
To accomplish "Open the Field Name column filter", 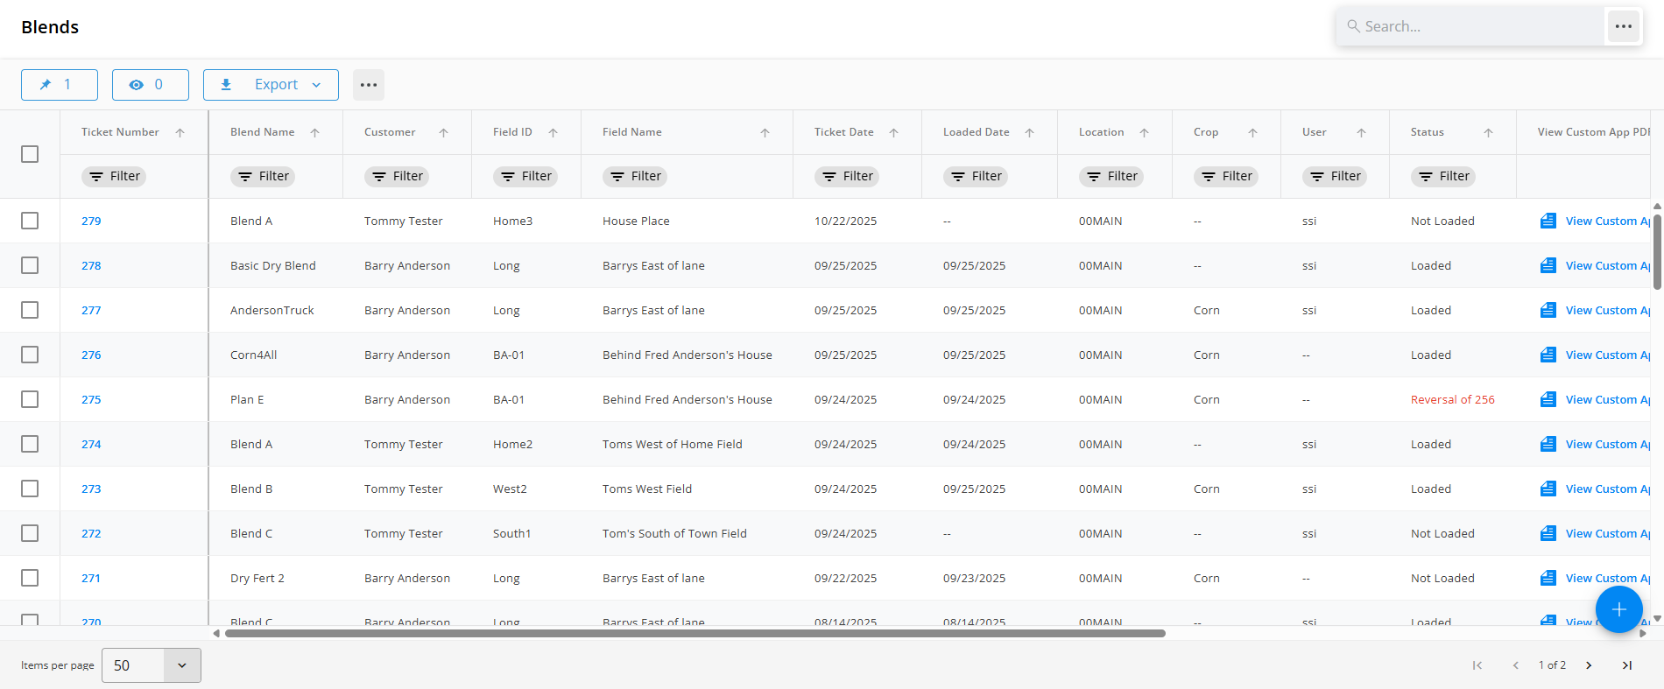I will coord(635,176).
